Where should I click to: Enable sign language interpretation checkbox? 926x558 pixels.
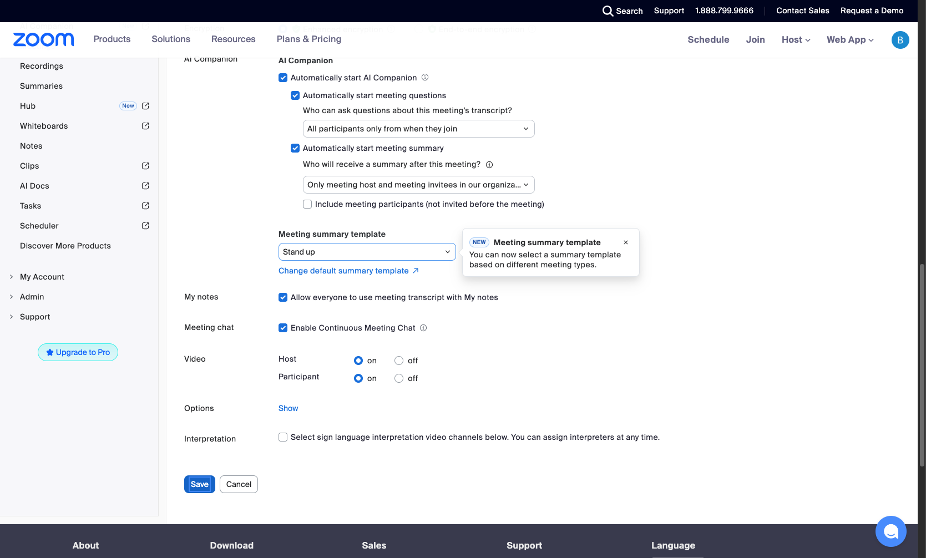[x=283, y=437]
